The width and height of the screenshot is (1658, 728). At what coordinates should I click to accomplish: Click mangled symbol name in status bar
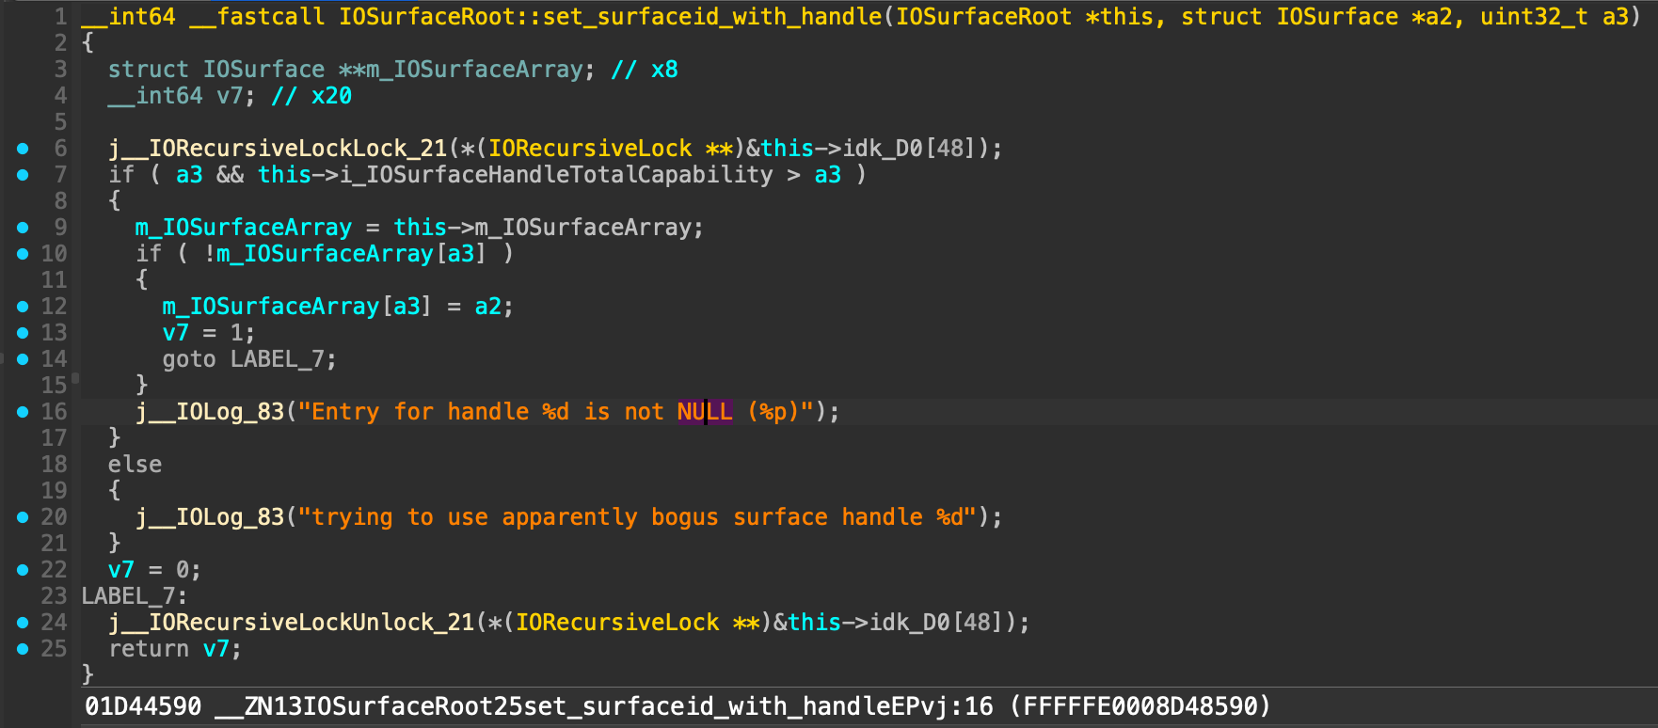[x=590, y=706]
